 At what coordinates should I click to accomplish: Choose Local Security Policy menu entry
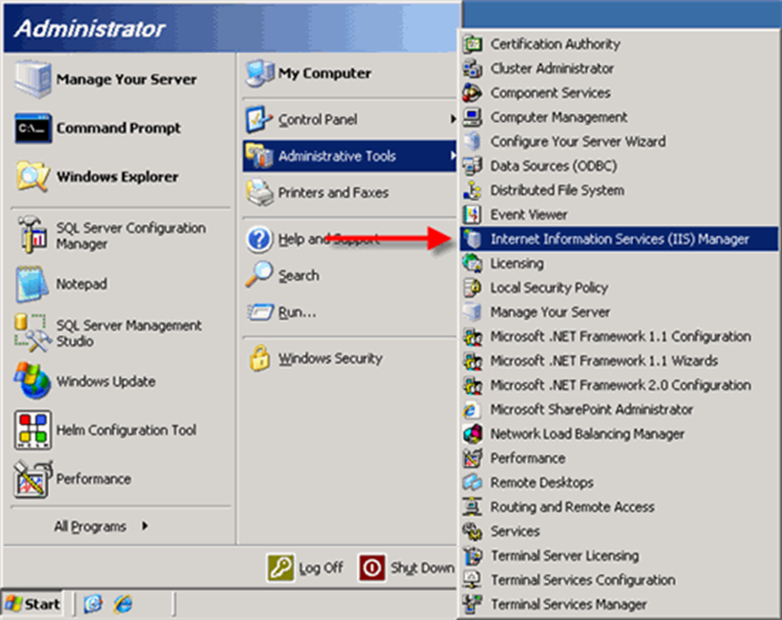[x=548, y=288]
